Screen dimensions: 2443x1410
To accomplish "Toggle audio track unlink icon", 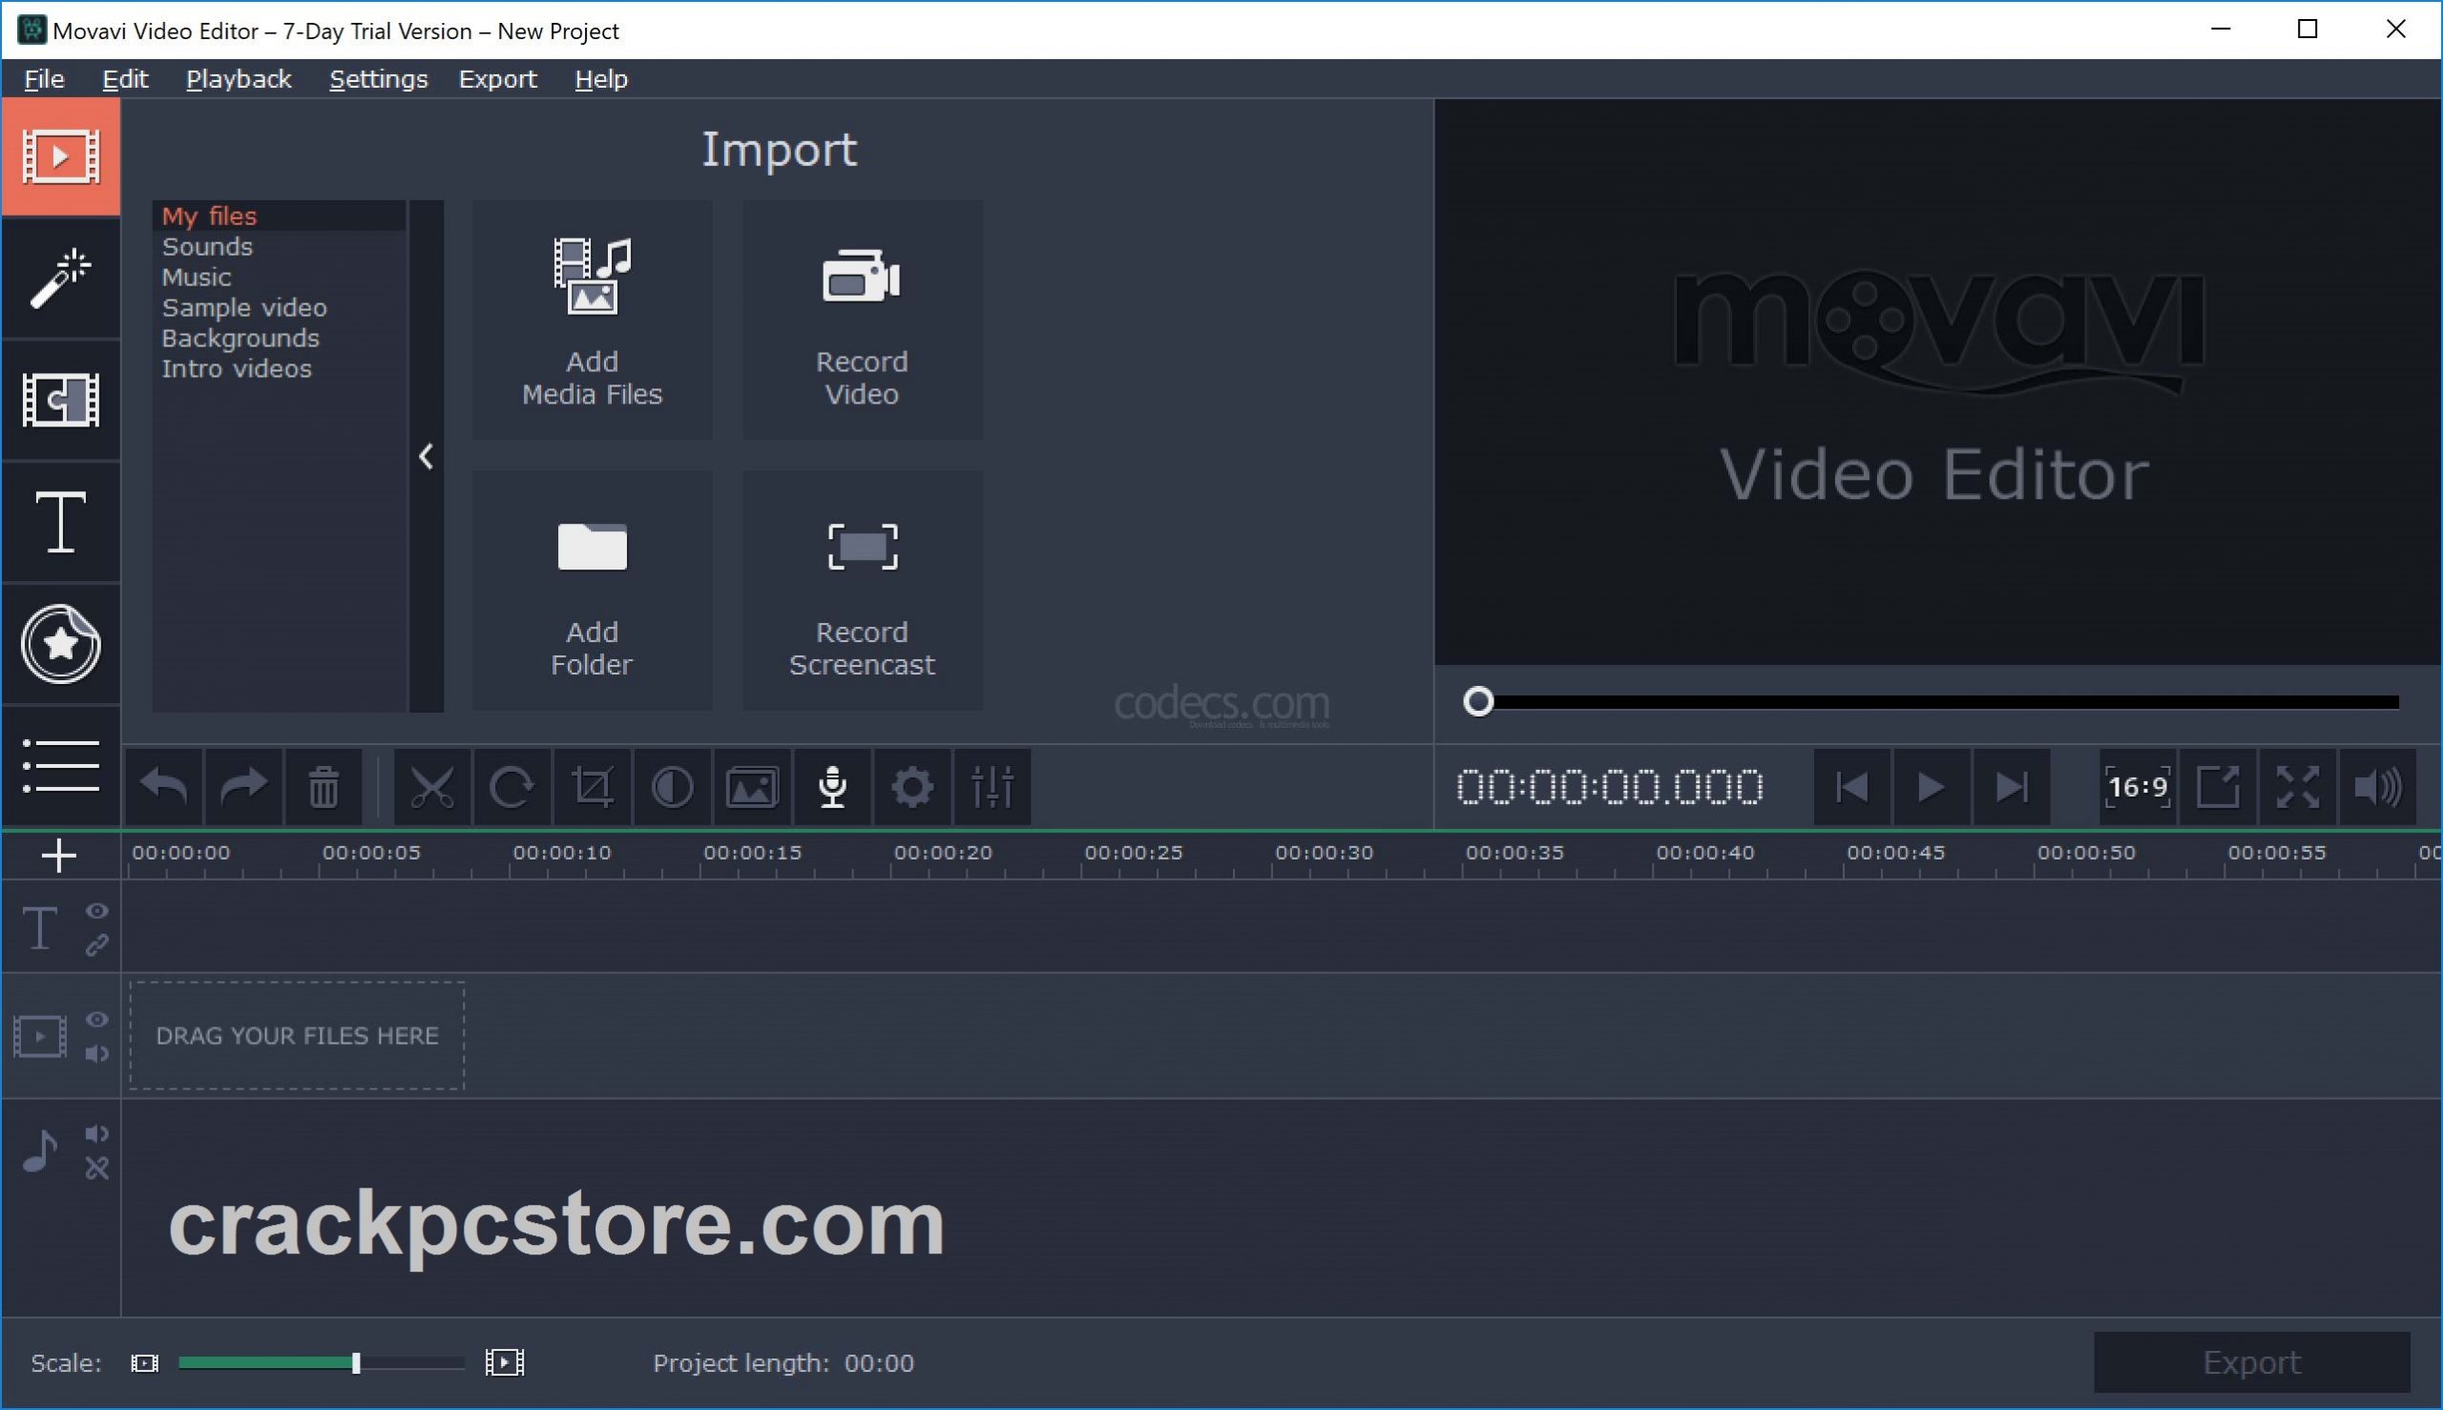I will [97, 1169].
